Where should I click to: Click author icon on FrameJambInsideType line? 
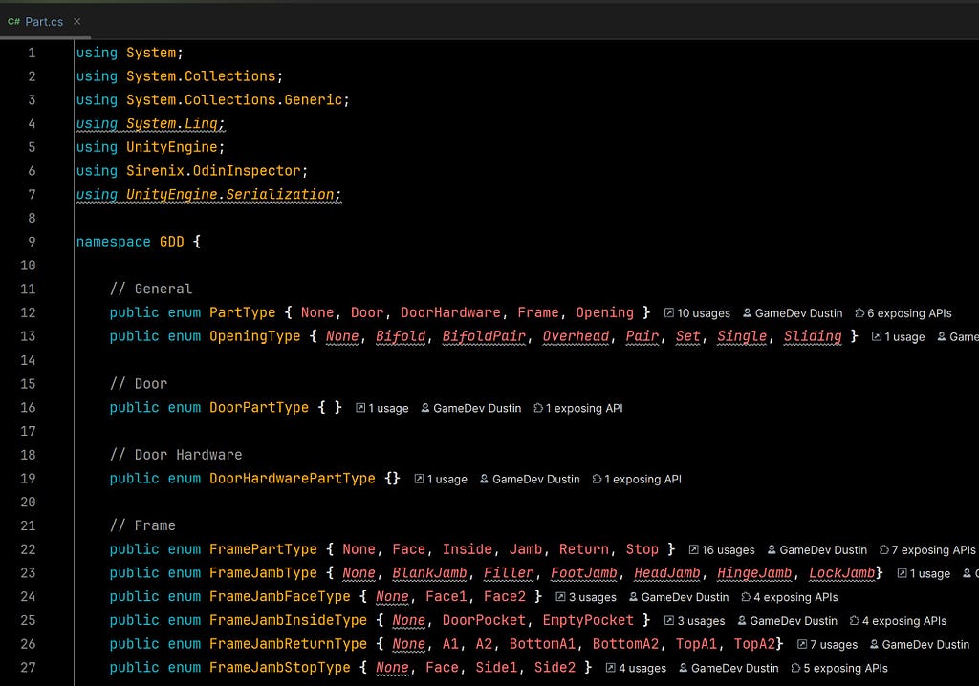[x=742, y=620]
